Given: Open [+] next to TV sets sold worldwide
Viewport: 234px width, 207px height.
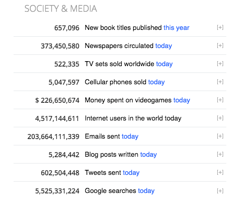Looking at the screenshot, I should 220,64.
